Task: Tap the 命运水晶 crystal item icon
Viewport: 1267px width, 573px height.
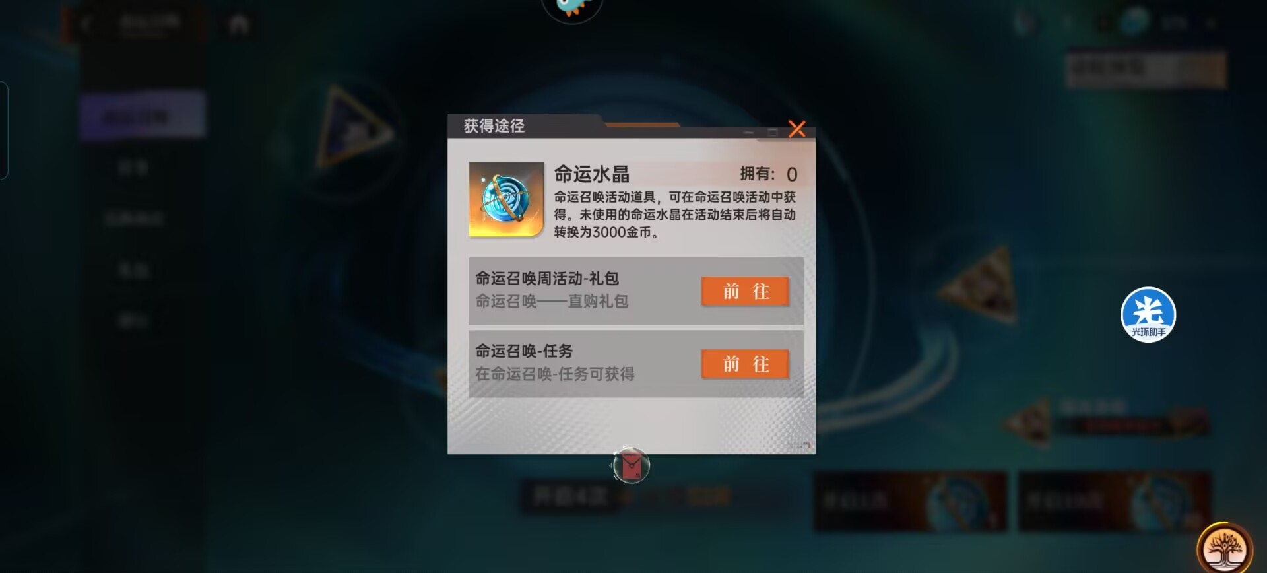Action: tap(506, 199)
